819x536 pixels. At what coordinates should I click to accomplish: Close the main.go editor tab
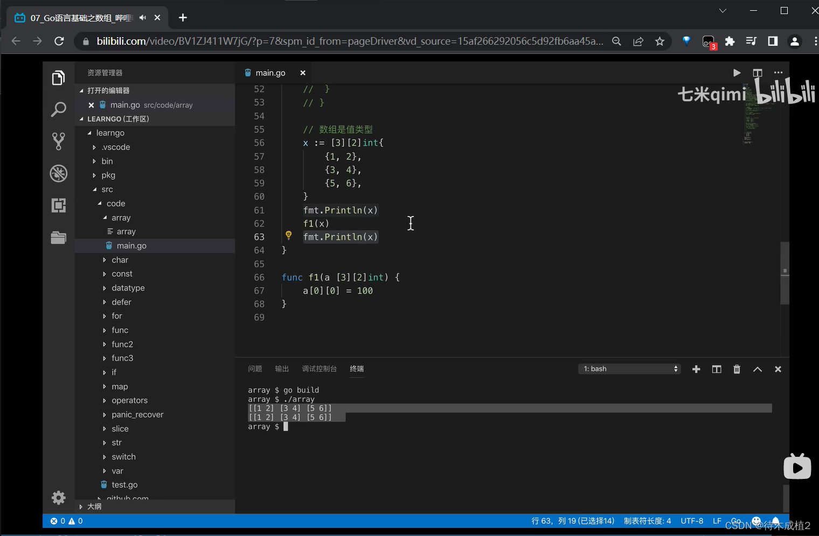click(x=303, y=73)
